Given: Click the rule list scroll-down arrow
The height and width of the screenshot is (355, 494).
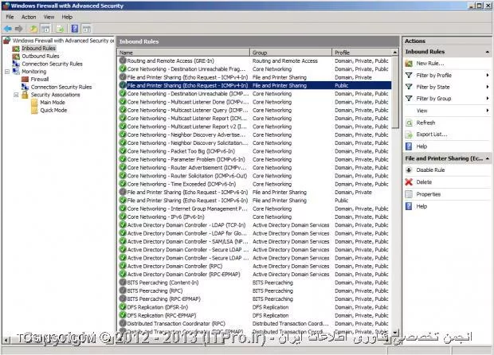Looking at the screenshot, I should point(395,333).
